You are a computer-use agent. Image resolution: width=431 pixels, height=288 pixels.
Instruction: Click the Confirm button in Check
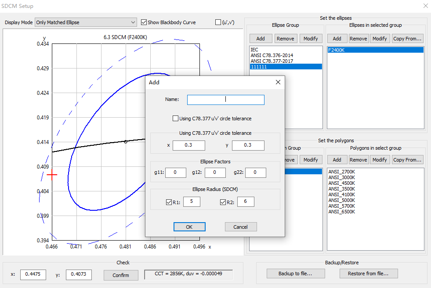(121, 275)
